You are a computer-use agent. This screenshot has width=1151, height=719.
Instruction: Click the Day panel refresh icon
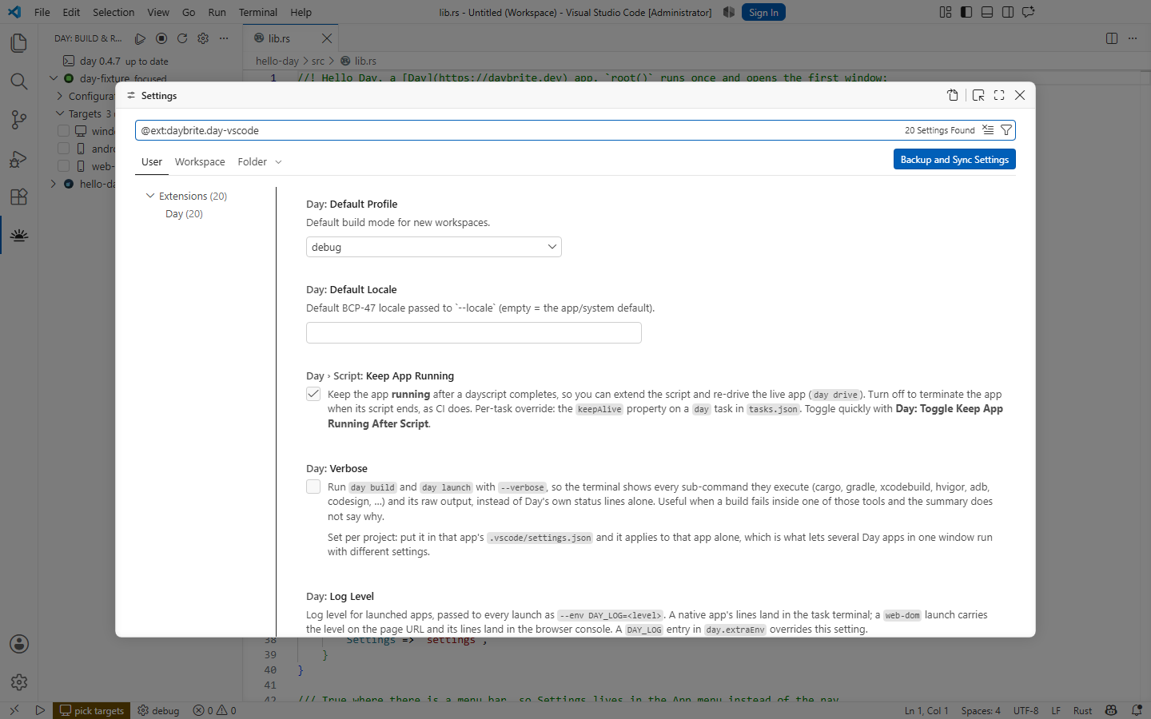pos(182,38)
